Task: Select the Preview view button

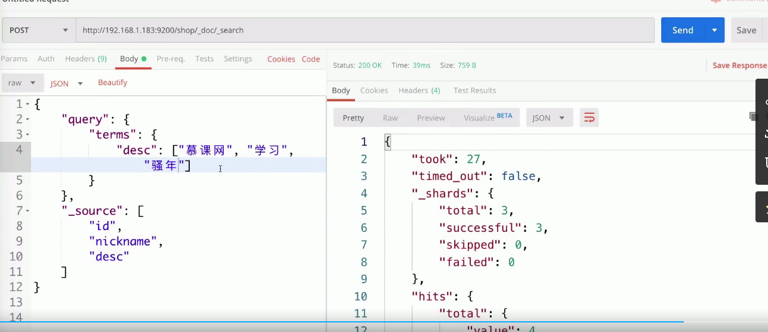Action: coord(431,118)
